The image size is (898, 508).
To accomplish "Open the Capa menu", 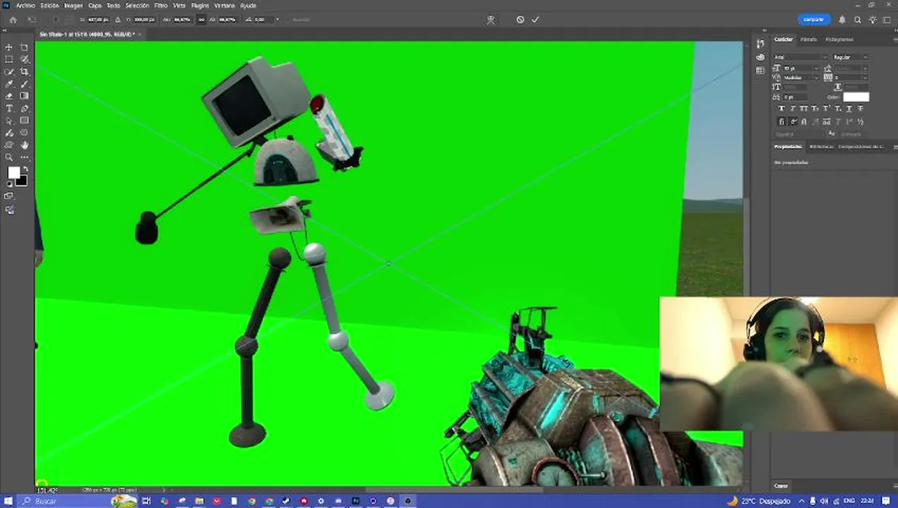I will [x=95, y=5].
